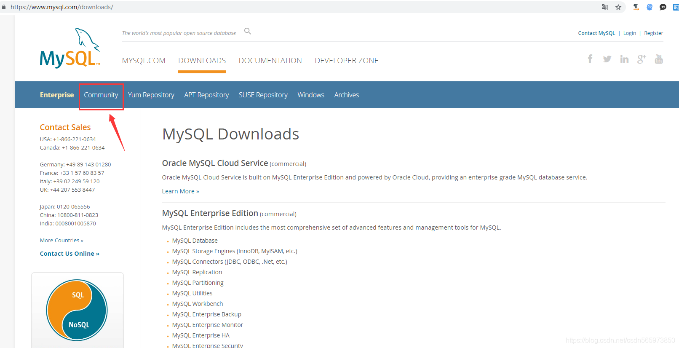Click the MySQL Downloads page title

pyautogui.click(x=231, y=134)
